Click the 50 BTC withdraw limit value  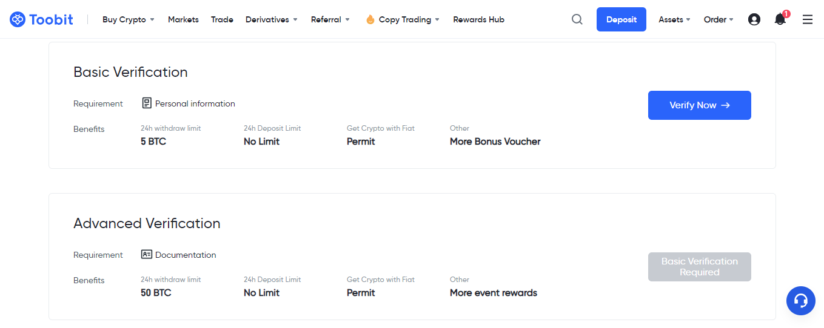pos(156,293)
